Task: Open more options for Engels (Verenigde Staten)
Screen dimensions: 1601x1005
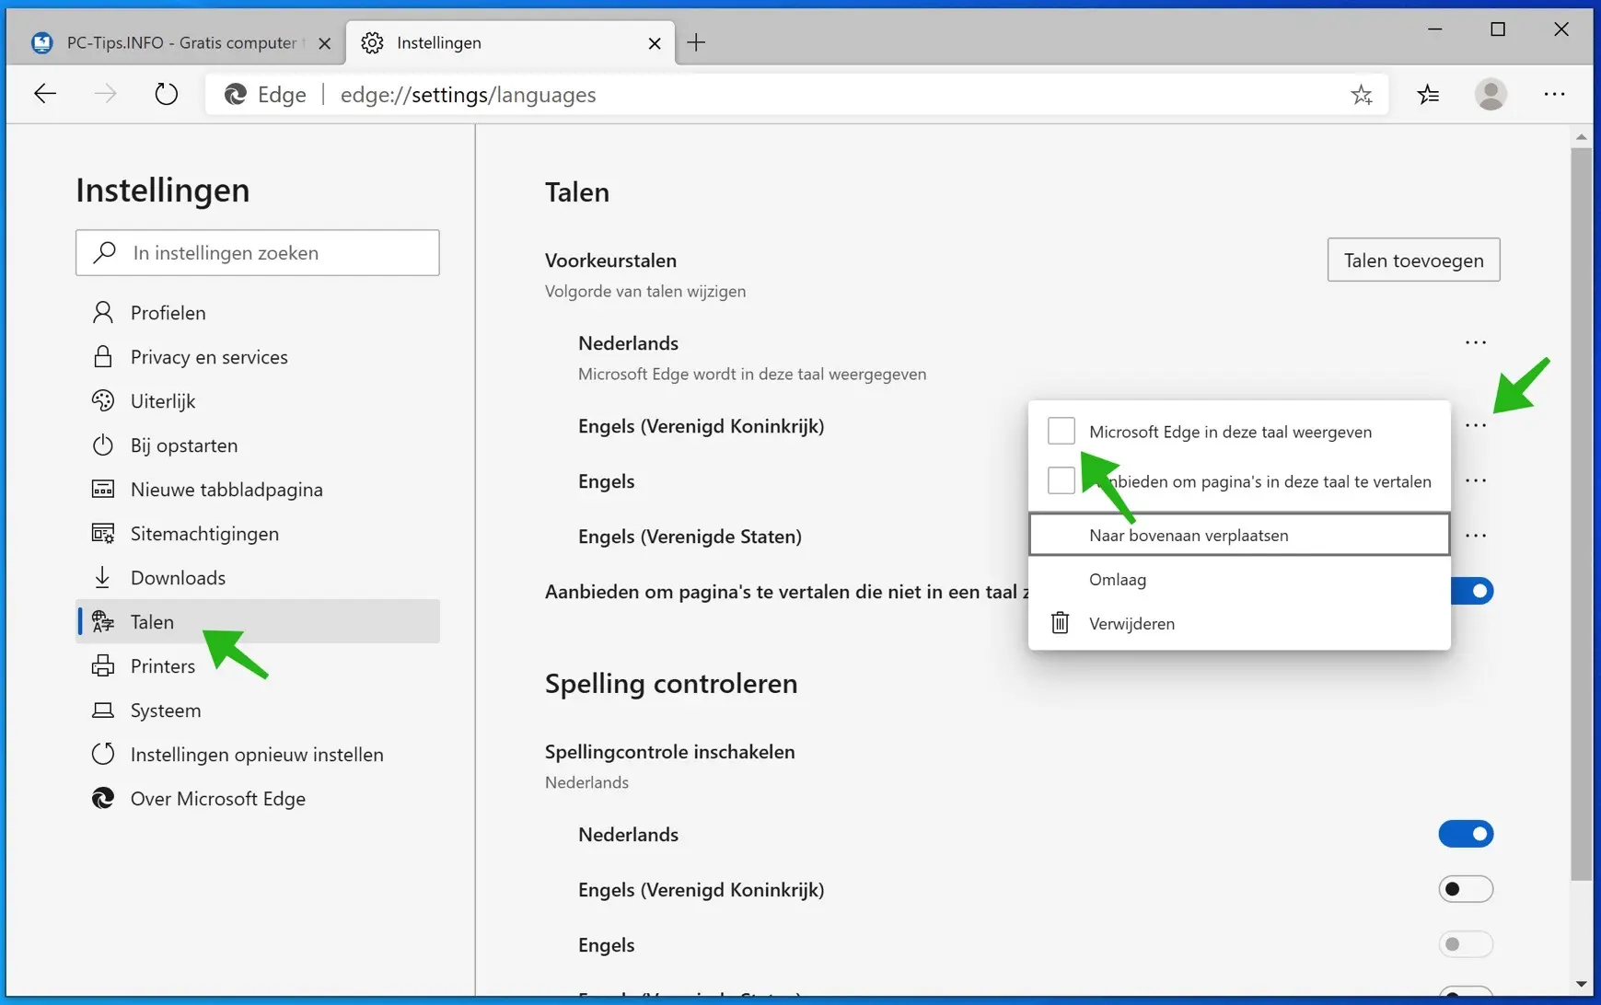Action: pos(1476,536)
